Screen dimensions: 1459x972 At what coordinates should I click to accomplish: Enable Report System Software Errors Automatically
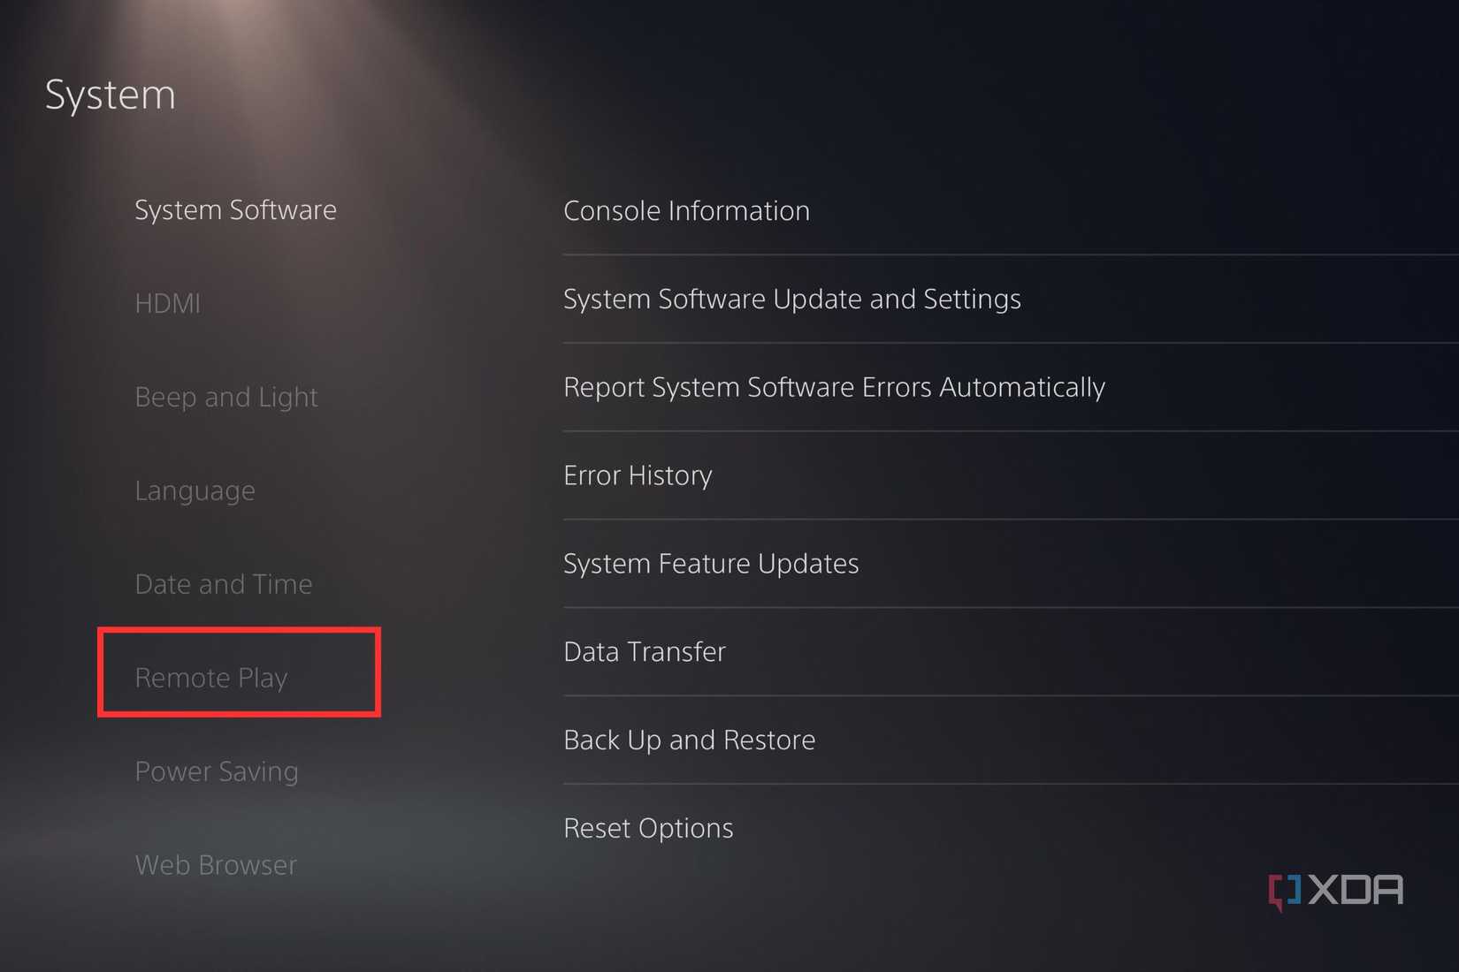[x=834, y=387]
